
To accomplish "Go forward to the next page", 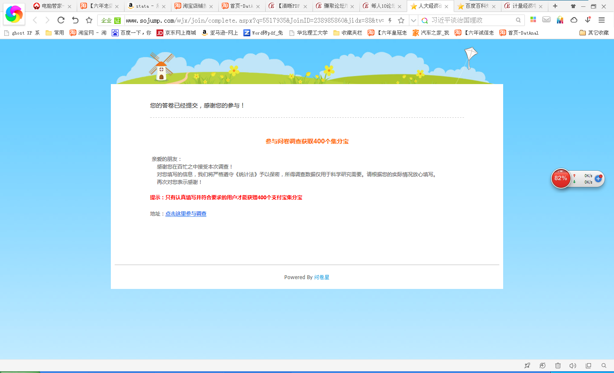I will tap(47, 20).
